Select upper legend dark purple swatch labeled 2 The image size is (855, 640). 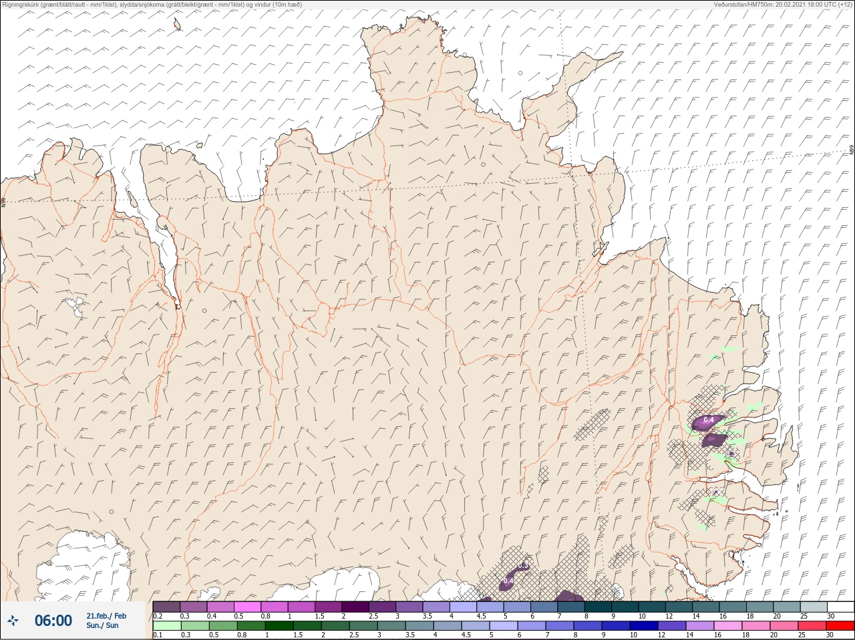(x=356, y=607)
